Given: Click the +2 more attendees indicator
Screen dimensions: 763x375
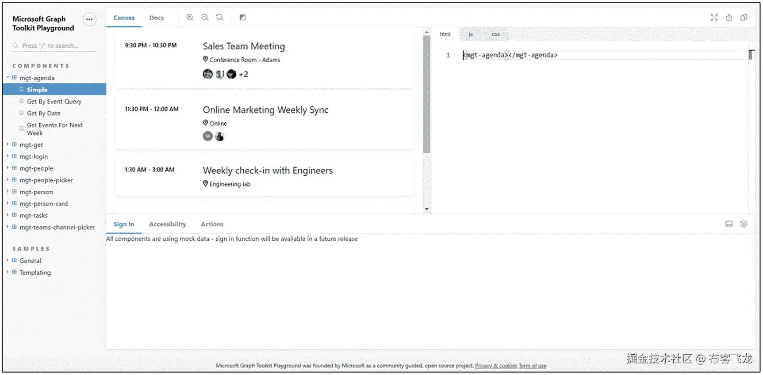Looking at the screenshot, I should (x=244, y=75).
